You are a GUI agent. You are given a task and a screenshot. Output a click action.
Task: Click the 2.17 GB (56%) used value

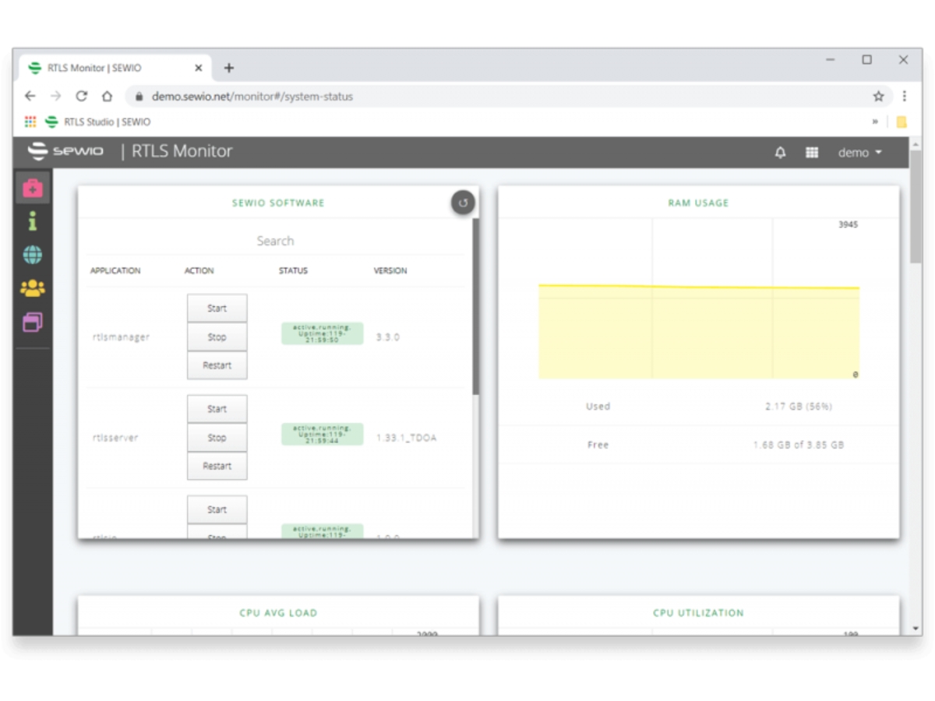point(799,407)
